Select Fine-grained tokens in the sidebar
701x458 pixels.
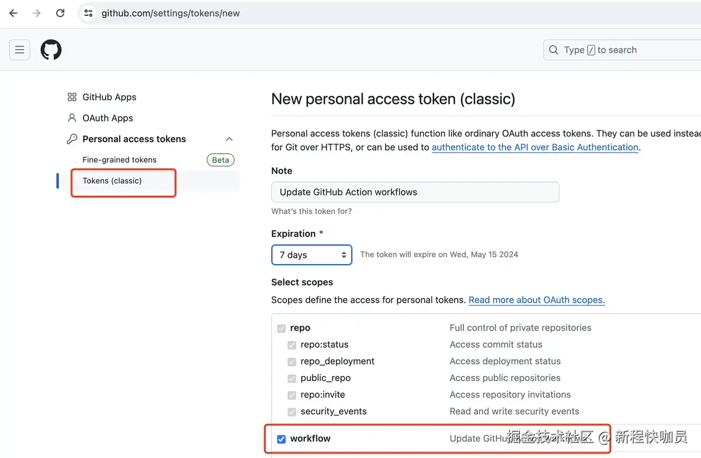119,159
